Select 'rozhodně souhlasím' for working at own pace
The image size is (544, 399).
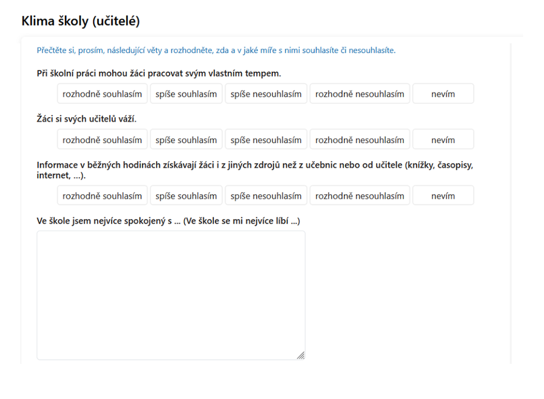pos(102,94)
